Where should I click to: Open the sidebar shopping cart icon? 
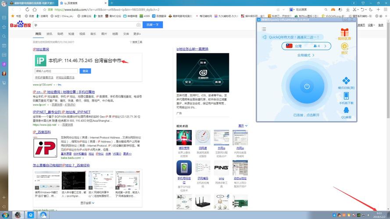(4, 83)
